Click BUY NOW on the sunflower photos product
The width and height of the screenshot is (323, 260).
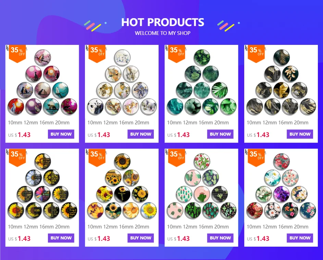141,238
